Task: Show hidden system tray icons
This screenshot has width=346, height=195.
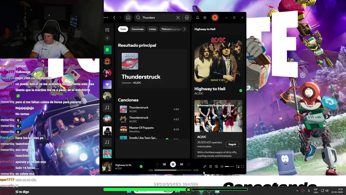Action: pyautogui.click(x=297, y=191)
